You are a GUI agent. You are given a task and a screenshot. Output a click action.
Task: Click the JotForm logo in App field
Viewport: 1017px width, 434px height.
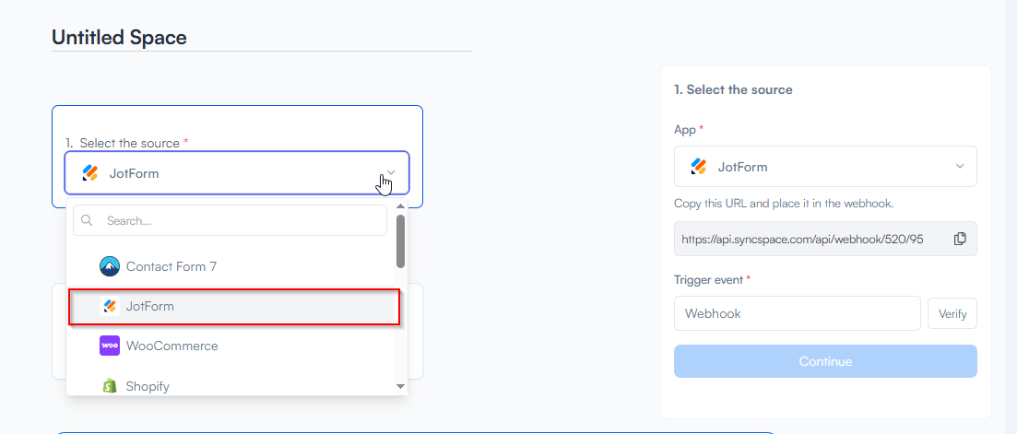pos(699,167)
